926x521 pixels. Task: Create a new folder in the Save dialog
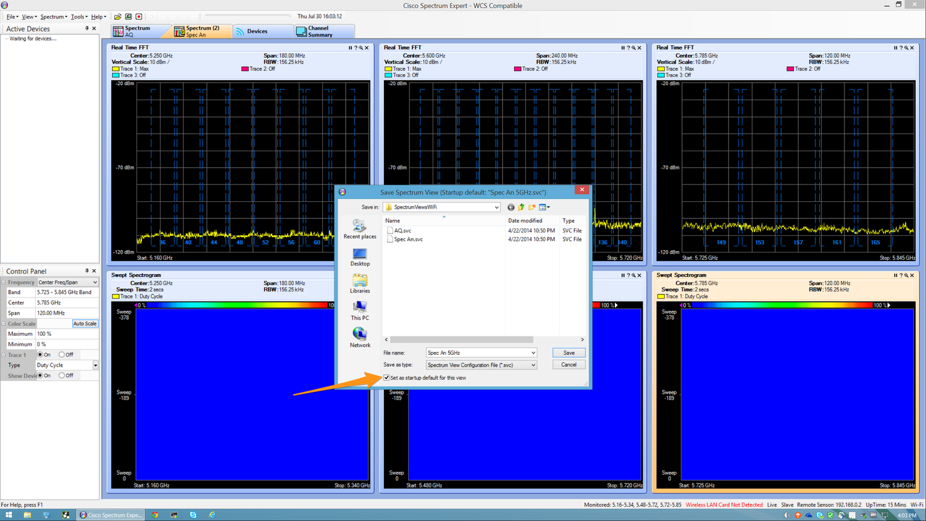532,207
